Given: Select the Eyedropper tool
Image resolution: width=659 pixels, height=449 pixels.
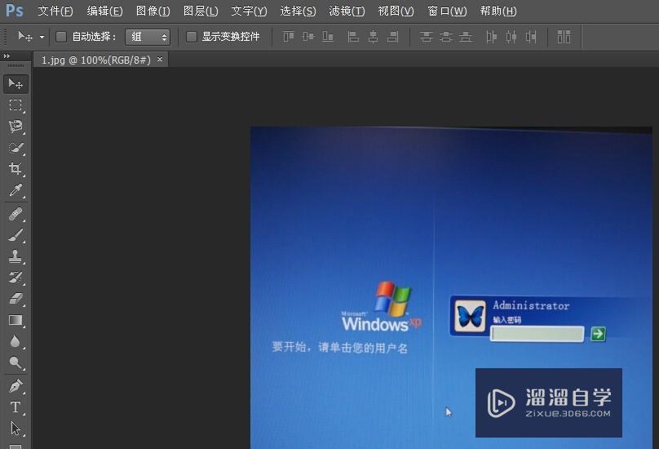Looking at the screenshot, I should (x=15, y=191).
